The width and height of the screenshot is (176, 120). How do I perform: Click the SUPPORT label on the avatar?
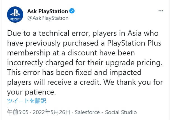coord(15,19)
